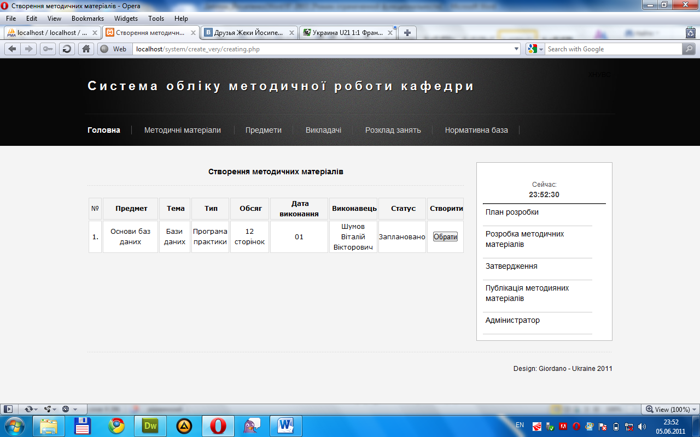The height and width of the screenshot is (437, 700).
Task: Launch Dreamweaver from the taskbar
Action: (150, 426)
